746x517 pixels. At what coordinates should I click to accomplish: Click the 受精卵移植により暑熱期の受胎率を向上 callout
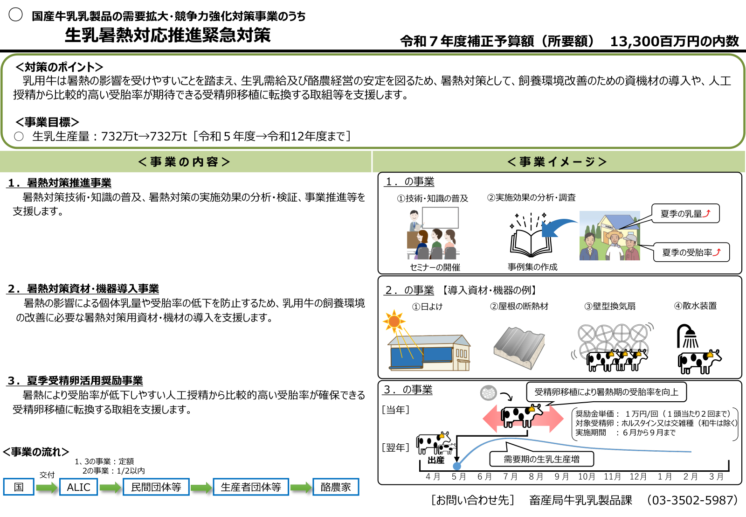(x=607, y=392)
